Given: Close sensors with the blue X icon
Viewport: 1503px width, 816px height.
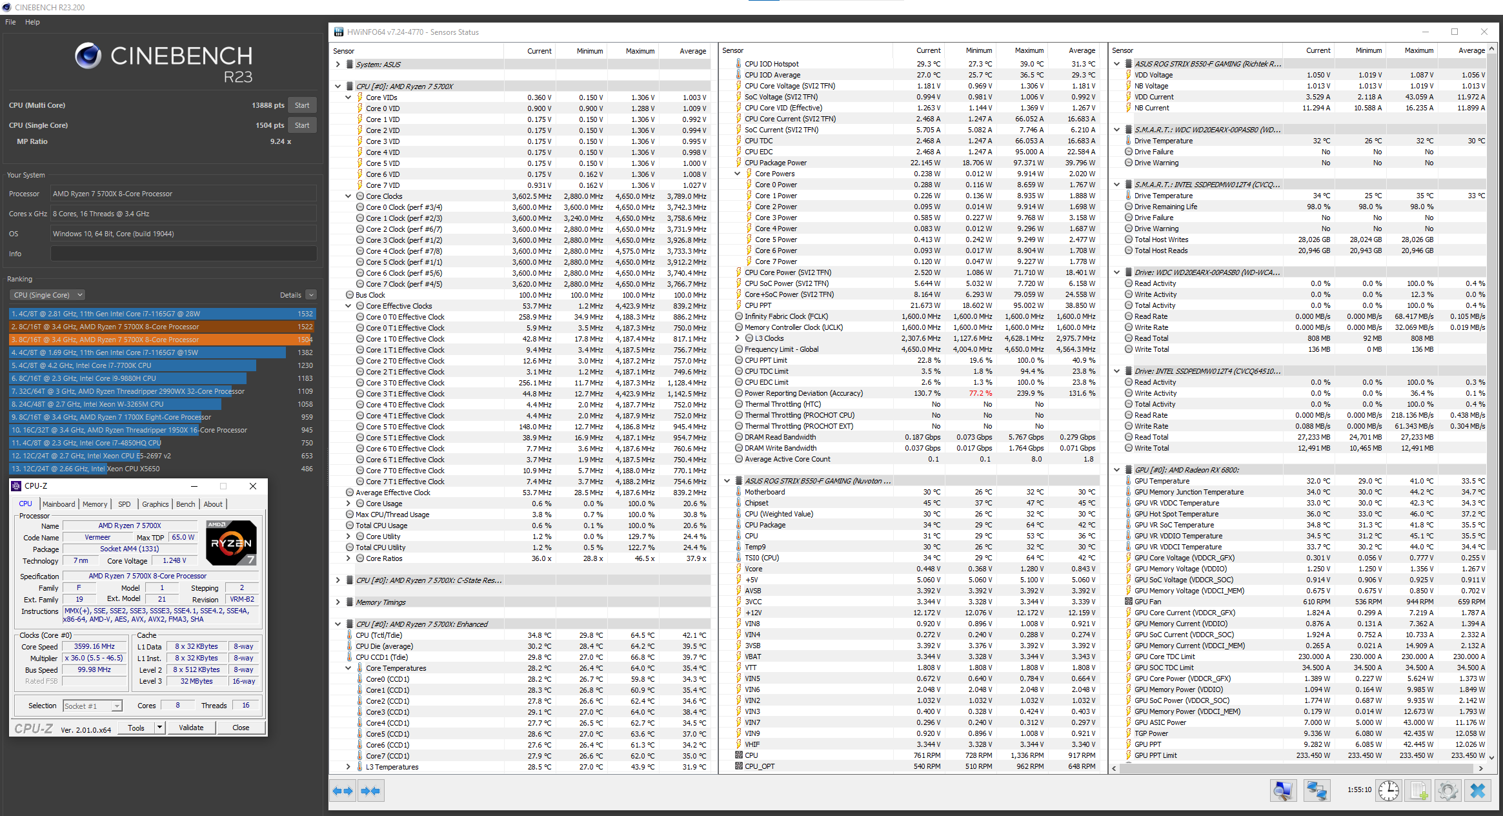Looking at the screenshot, I should pos(1478,790).
